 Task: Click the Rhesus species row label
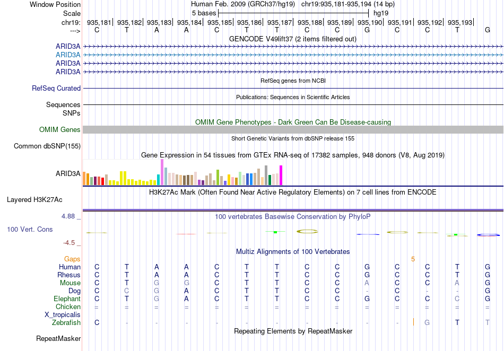tap(69, 275)
